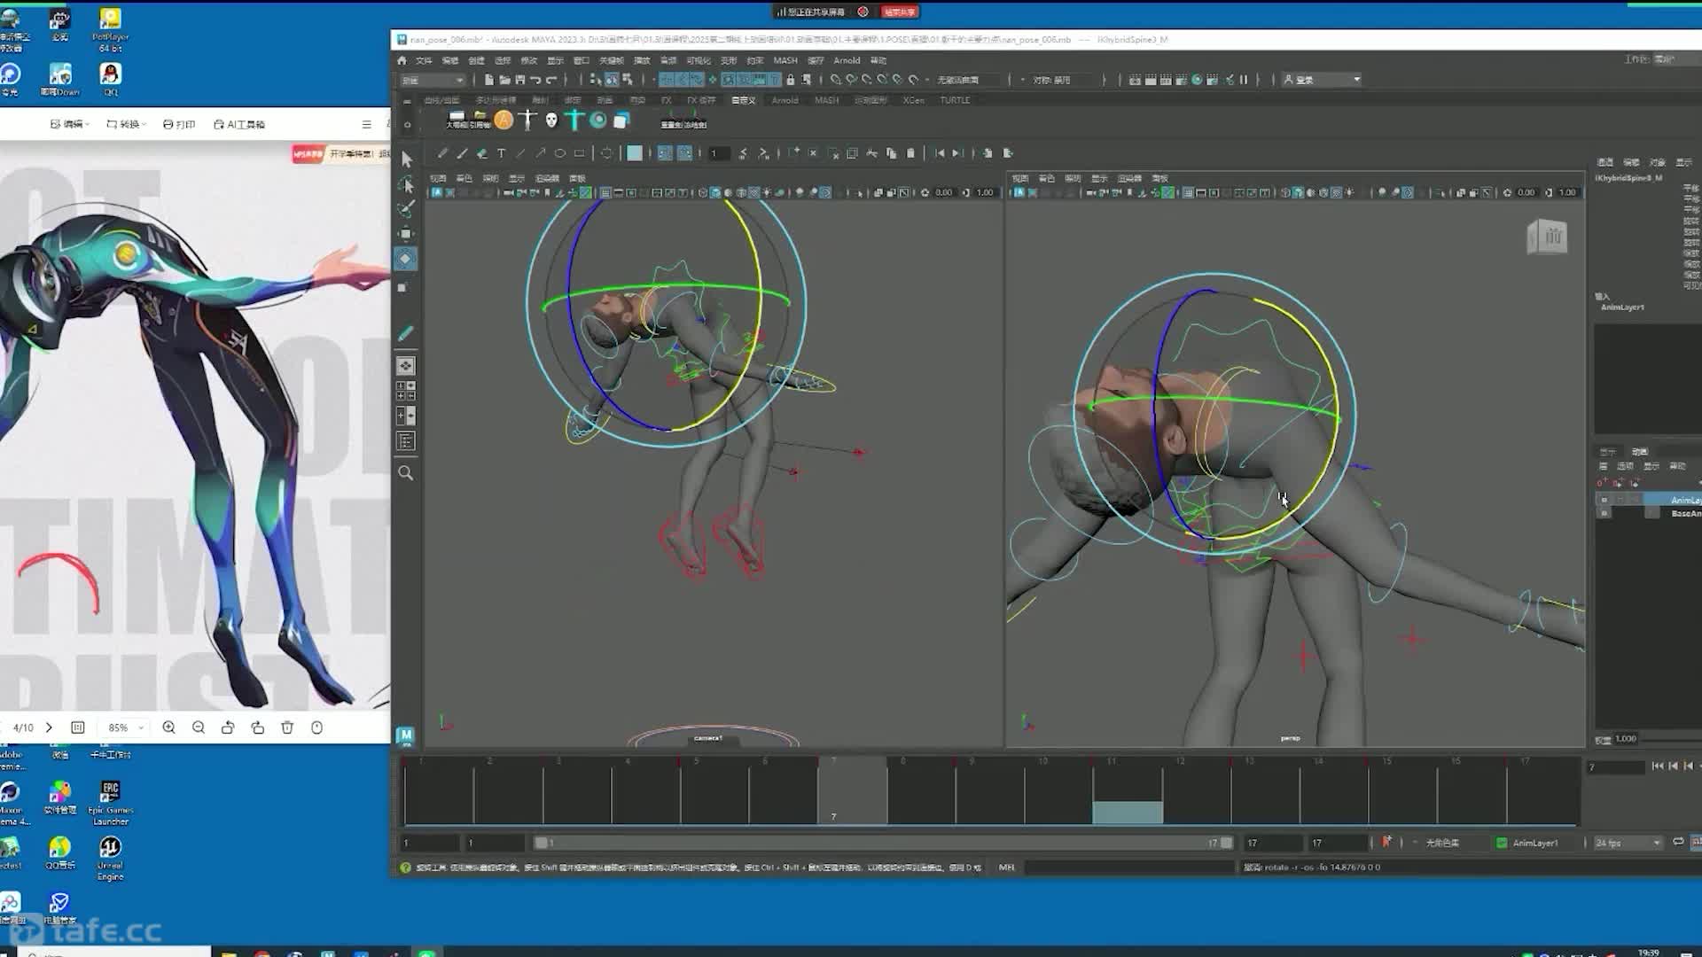Click the blue cube shelf icon
1702x957 pixels.
coord(621,120)
